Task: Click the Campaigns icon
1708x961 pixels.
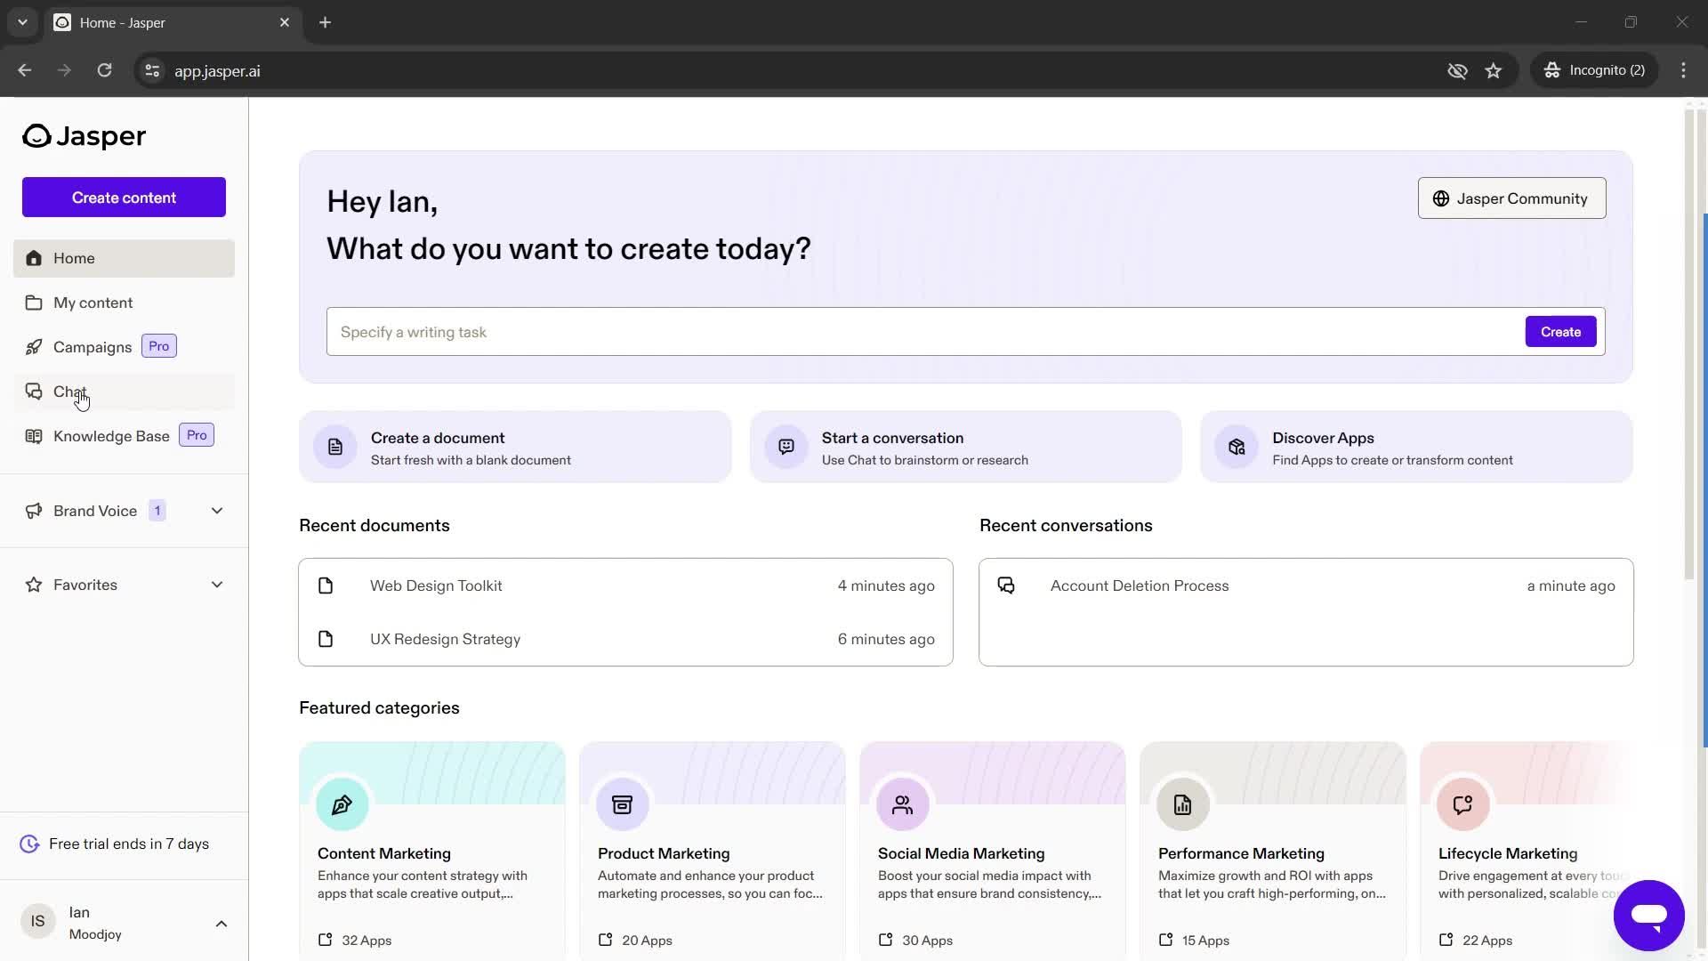Action: click(x=33, y=346)
